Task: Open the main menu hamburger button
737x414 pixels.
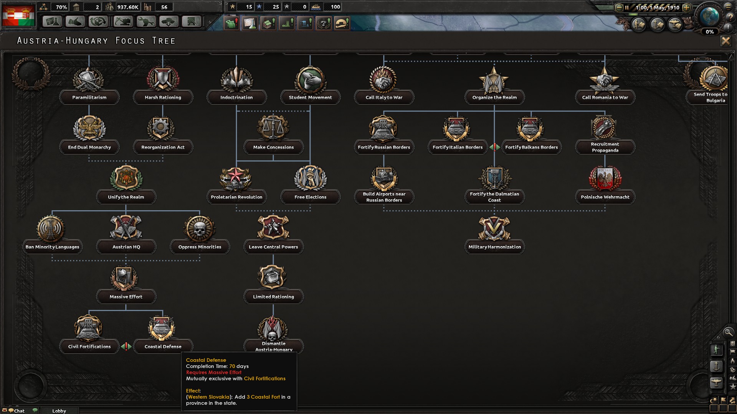Action: click(728, 6)
